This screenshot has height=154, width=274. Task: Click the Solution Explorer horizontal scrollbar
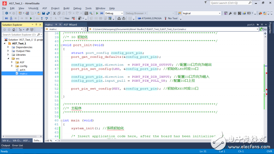22,136
